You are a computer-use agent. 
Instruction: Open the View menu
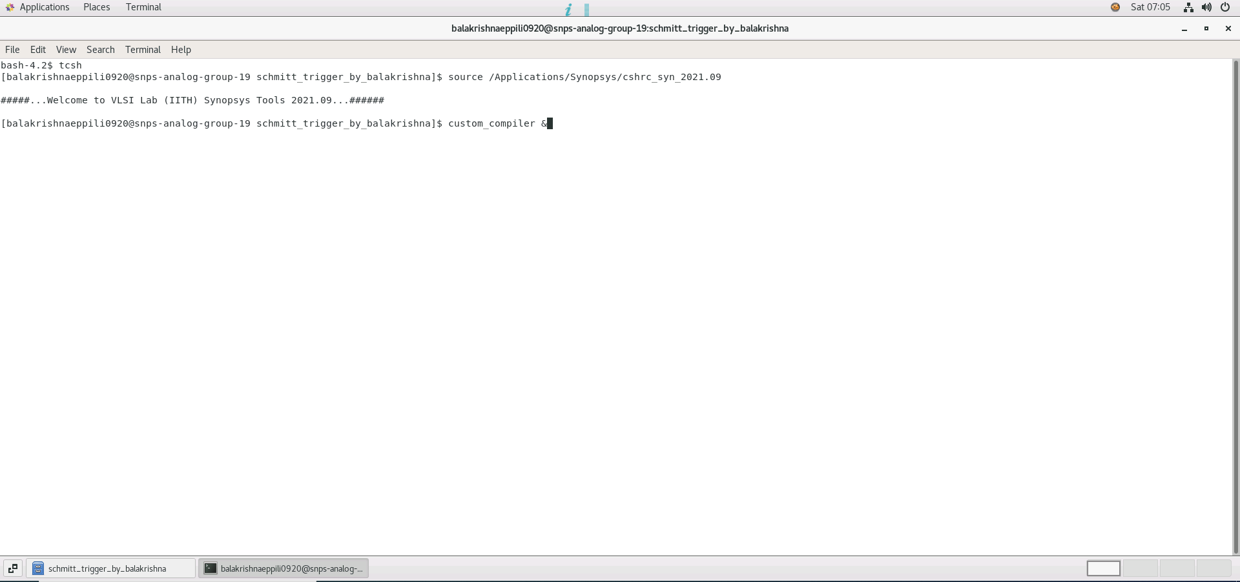pyautogui.click(x=66, y=50)
